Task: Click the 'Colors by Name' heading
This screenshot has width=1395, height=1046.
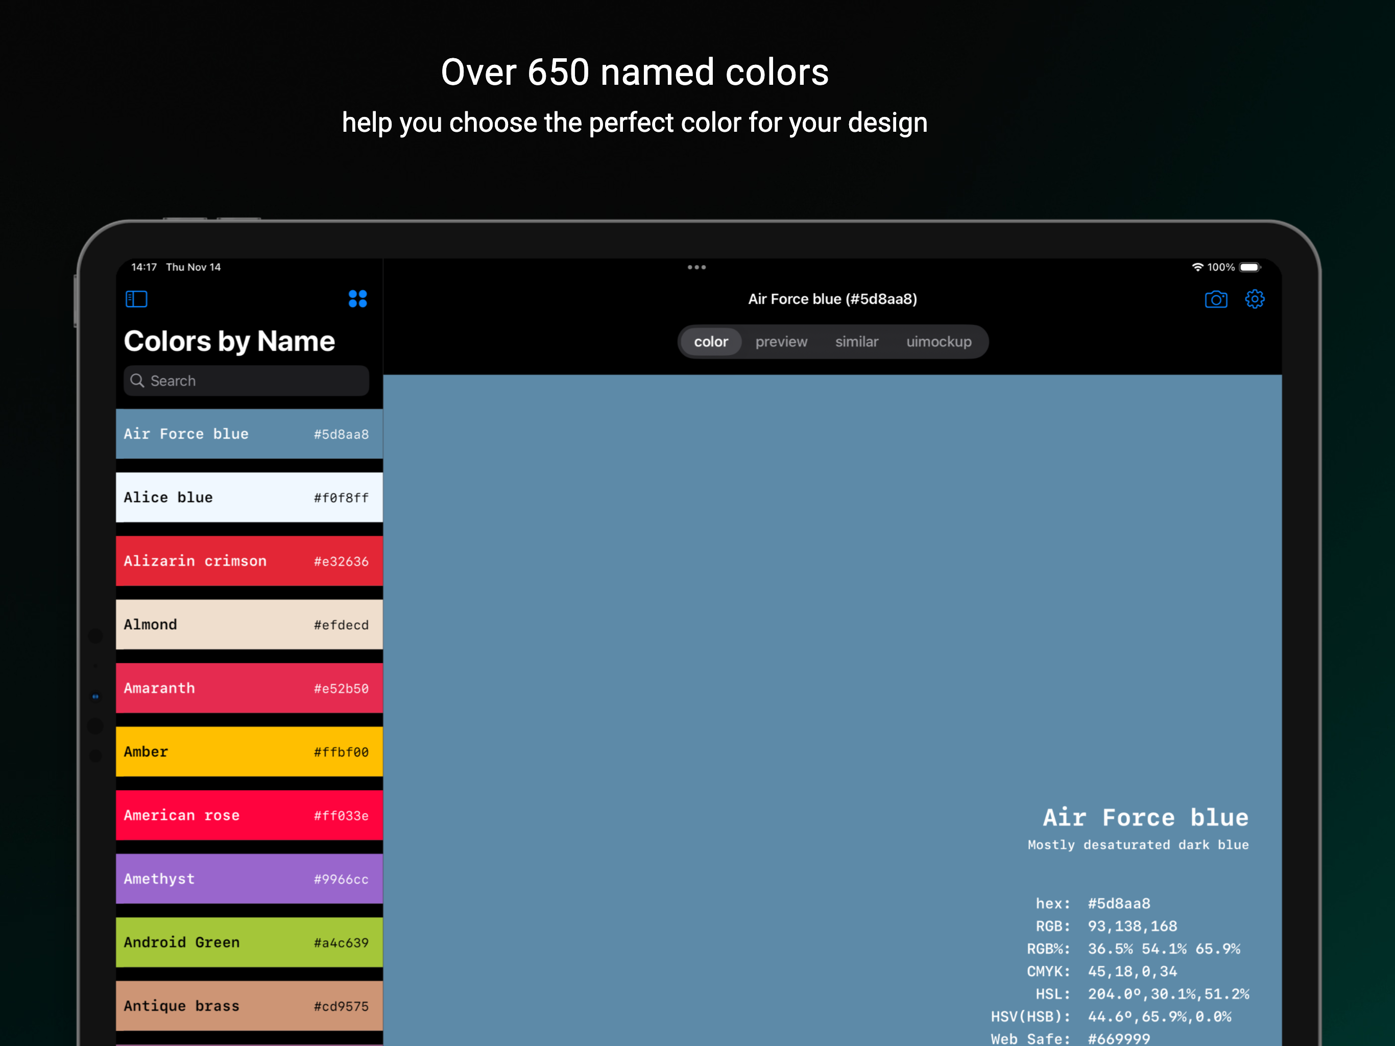Action: [229, 341]
